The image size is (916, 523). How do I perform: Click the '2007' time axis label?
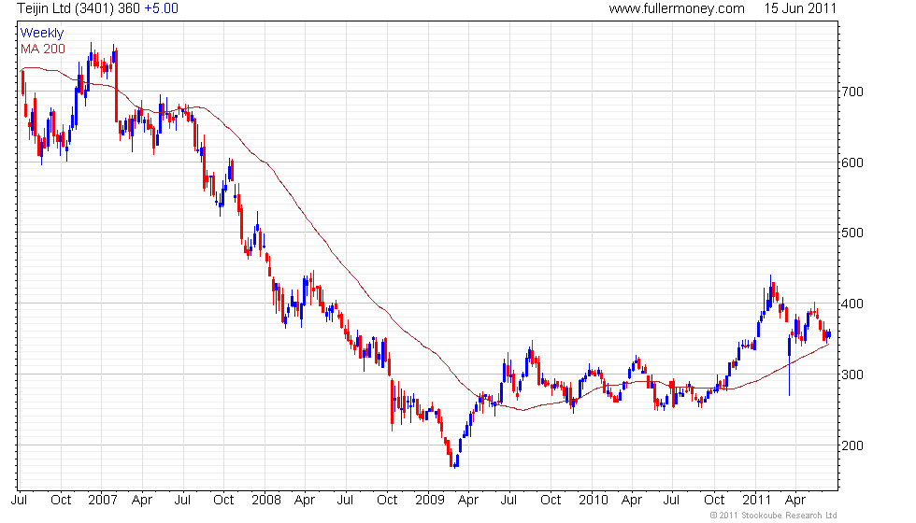coord(102,501)
